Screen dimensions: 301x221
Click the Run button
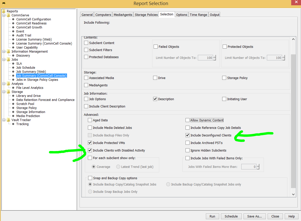pos(212,216)
